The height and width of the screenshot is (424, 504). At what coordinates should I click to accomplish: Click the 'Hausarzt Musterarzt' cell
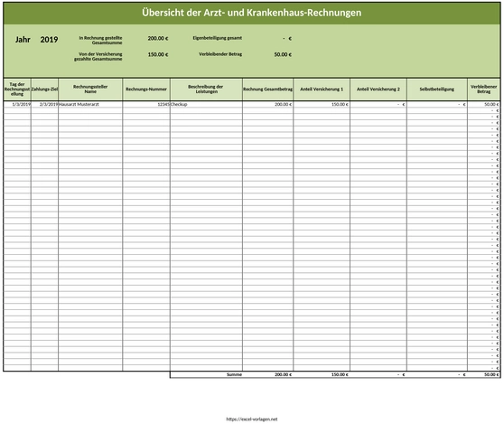coord(90,104)
